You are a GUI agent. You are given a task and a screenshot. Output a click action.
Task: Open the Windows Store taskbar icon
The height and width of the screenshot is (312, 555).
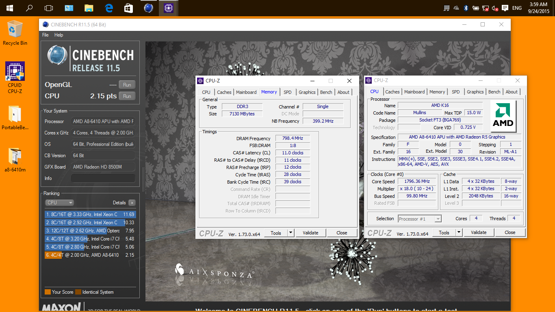(128, 8)
